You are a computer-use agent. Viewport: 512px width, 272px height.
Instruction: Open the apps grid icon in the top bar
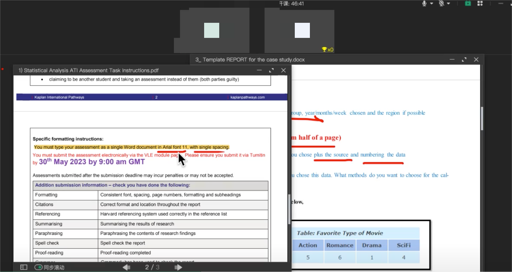click(480, 3)
